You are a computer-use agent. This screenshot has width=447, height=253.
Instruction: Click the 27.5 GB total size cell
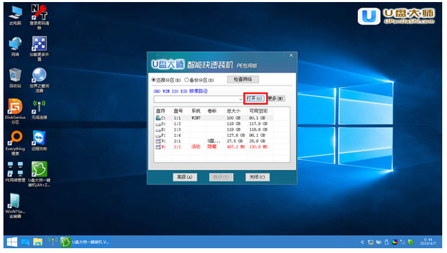[x=234, y=141]
